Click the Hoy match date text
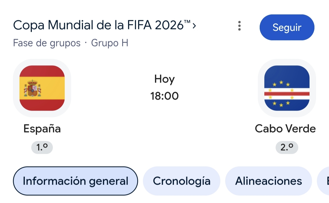This screenshot has width=329, height=203. [164, 79]
